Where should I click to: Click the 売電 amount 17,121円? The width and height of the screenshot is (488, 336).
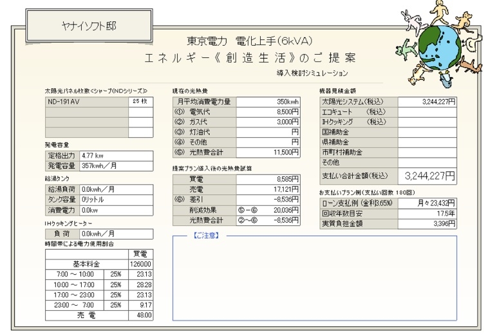[268, 189]
